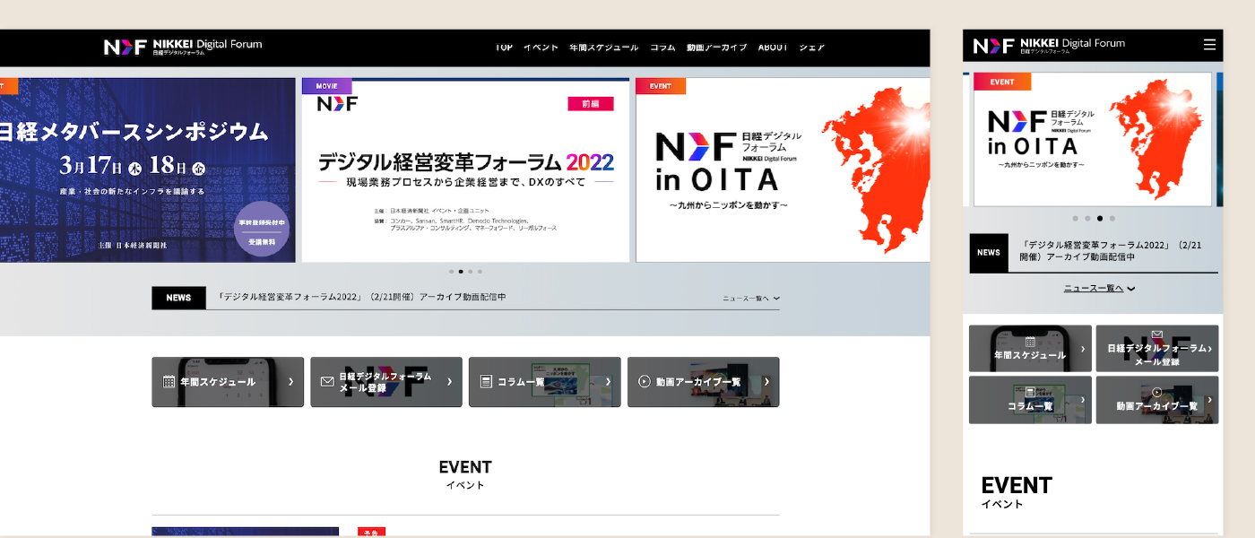This screenshot has width=1255, height=538.
Task: Open 動画アーカイブ一覧 button in mobile view
Action: click(x=1157, y=400)
